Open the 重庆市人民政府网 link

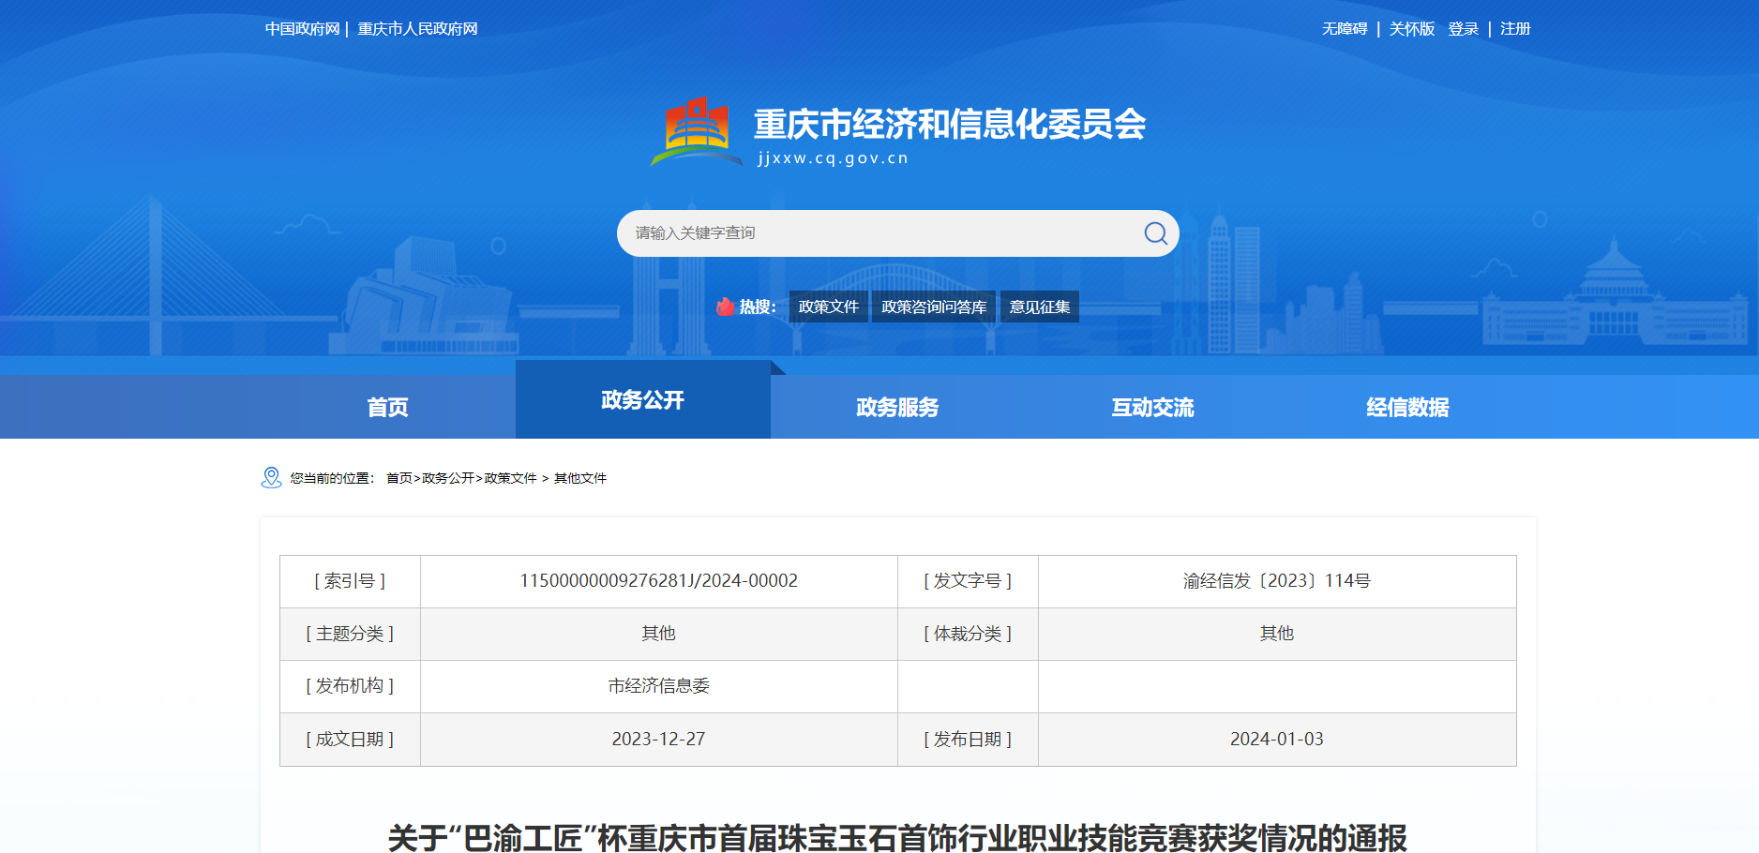tap(417, 29)
